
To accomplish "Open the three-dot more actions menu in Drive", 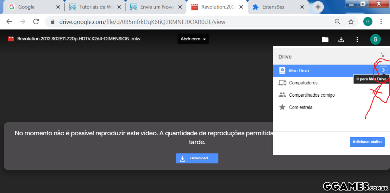I will (357, 39).
